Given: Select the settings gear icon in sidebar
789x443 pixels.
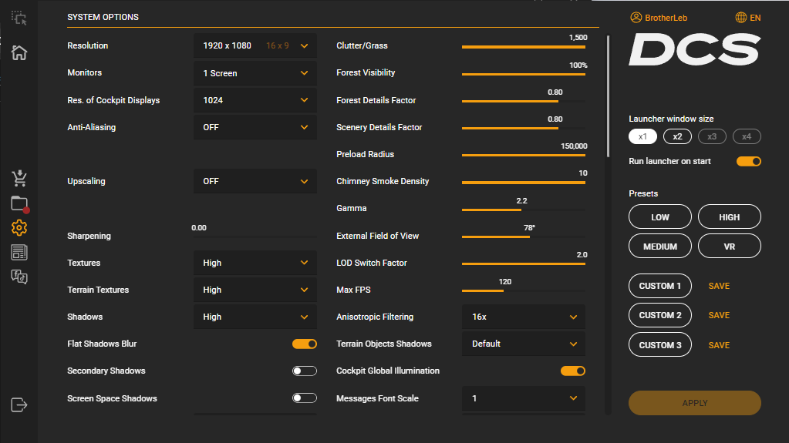Looking at the screenshot, I should coord(19,228).
